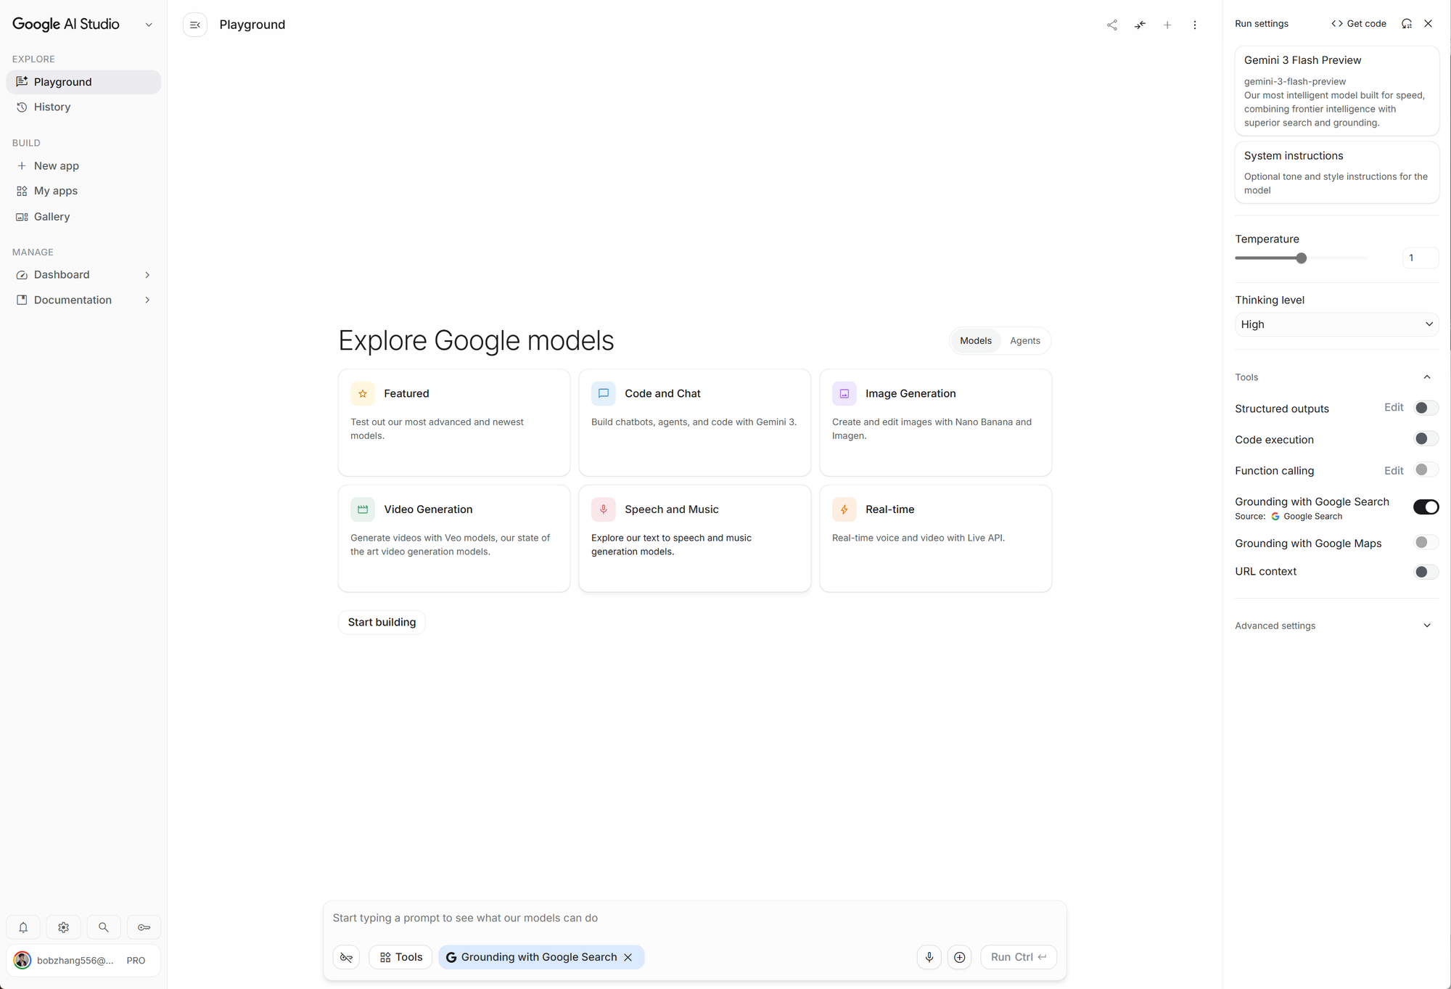Click the Temperature value input field
Screen dimensions: 1451x989
pos(1420,258)
